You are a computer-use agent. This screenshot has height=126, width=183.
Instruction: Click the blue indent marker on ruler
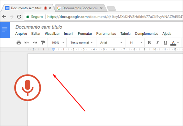coord(53,49)
